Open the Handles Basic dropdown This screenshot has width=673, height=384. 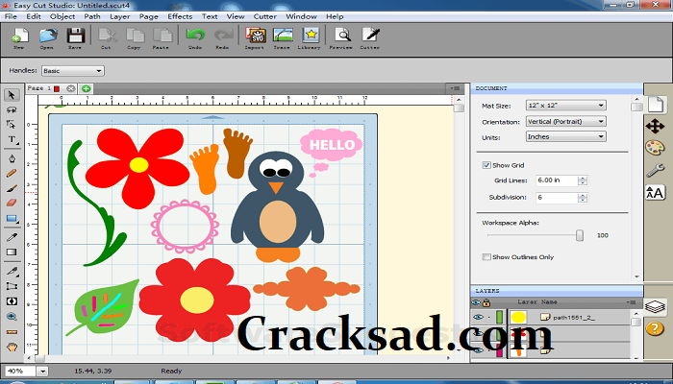[72, 71]
